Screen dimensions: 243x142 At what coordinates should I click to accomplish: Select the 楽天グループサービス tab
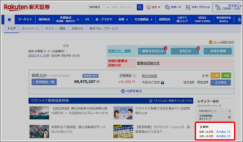pos(103,28)
